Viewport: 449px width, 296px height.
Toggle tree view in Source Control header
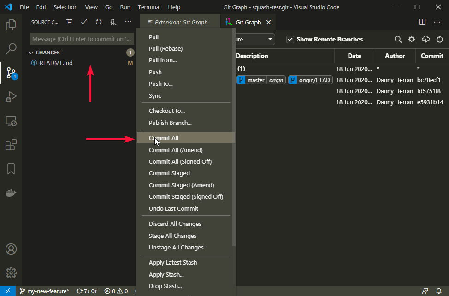[x=69, y=22]
